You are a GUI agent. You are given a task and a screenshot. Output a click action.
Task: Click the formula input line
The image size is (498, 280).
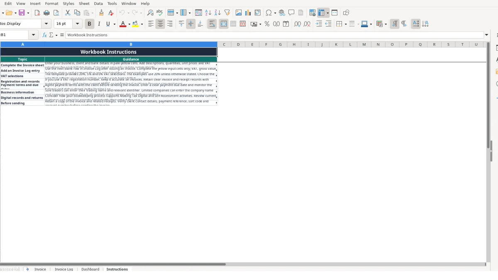coord(275,35)
